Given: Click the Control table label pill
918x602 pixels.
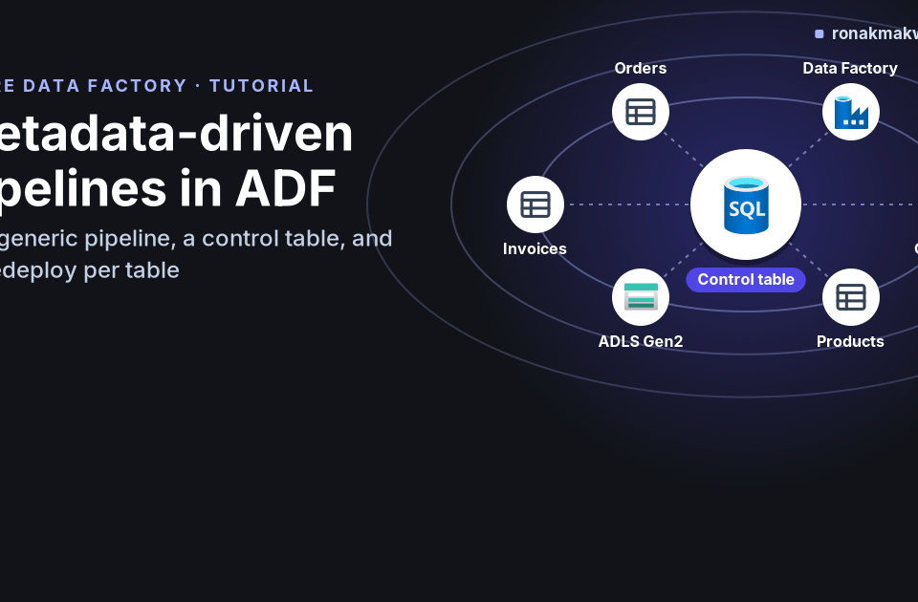Looking at the screenshot, I should pyautogui.click(x=746, y=280).
